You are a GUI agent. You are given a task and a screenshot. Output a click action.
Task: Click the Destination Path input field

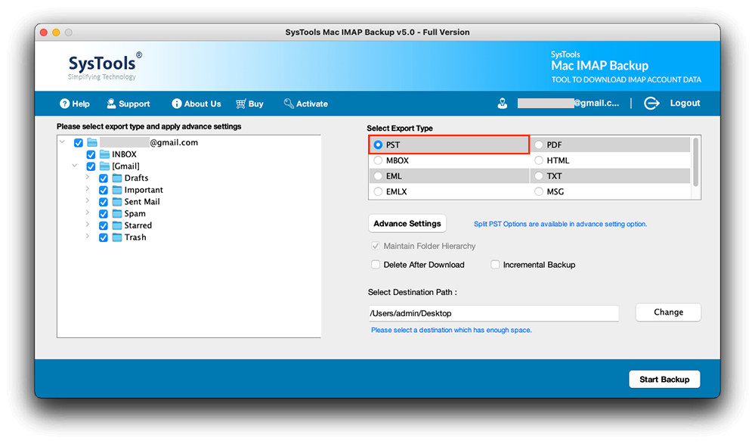[494, 313]
